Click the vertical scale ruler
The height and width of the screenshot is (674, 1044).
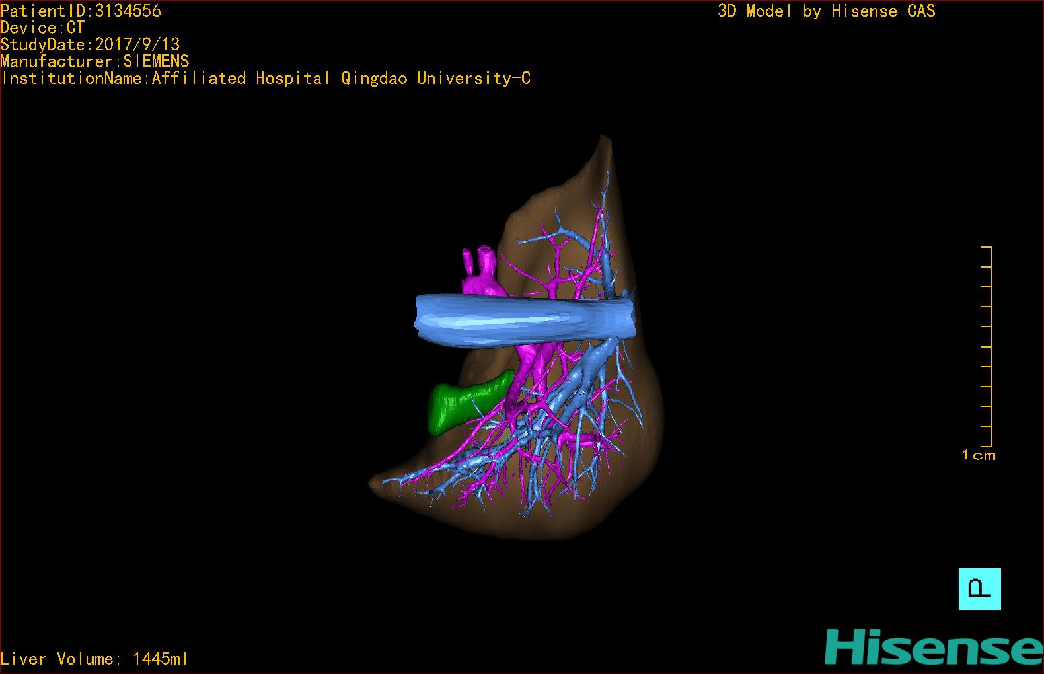point(990,347)
